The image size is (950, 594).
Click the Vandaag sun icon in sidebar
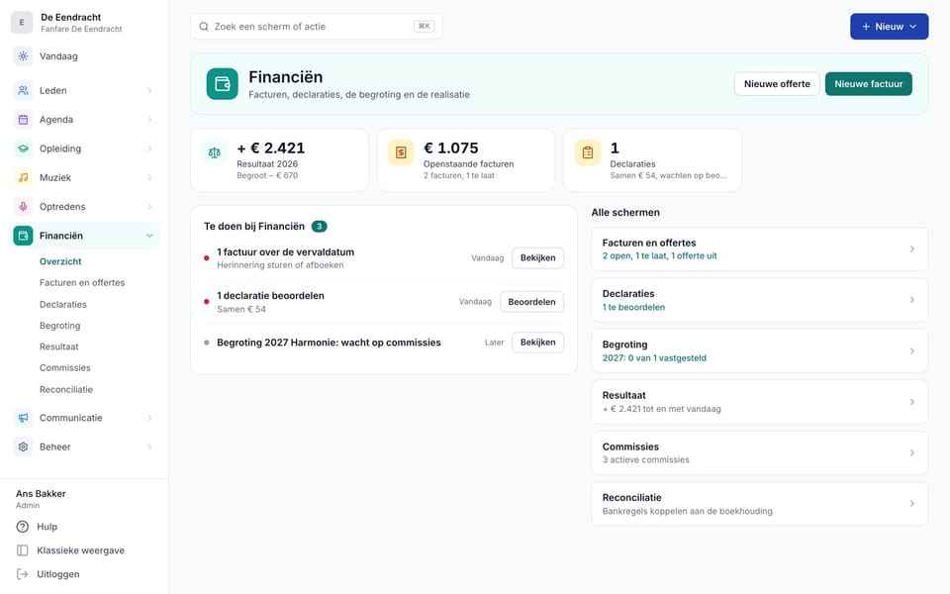(x=23, y=56)
